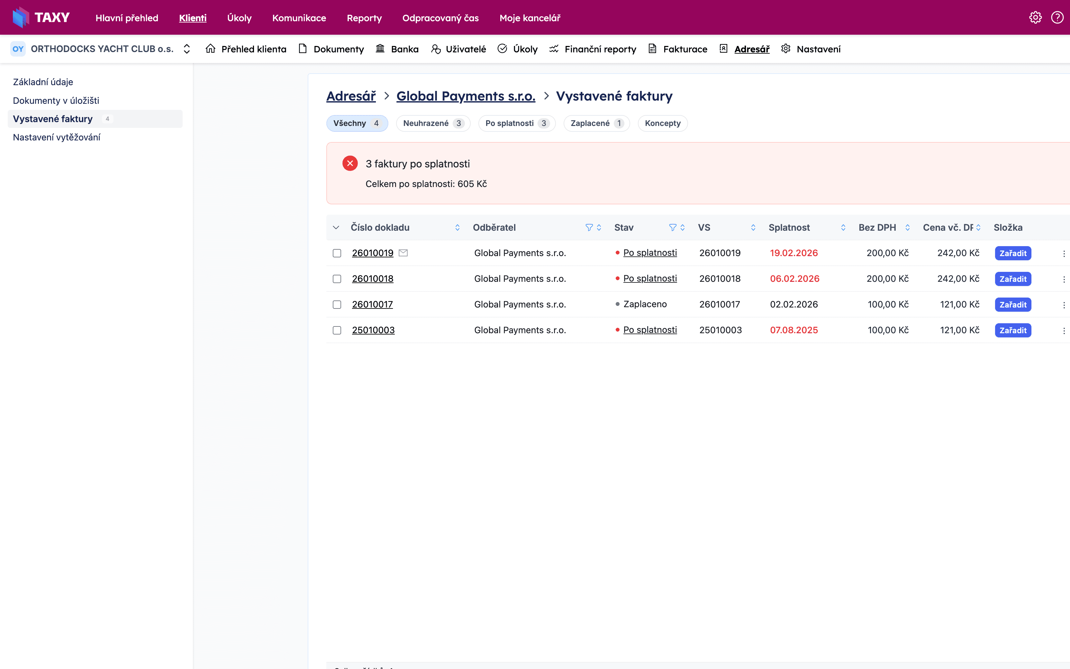The width and height of the screenshot is (1070, 669).
Task: Open invoice number 26010019 link
Action: (372, 253)
